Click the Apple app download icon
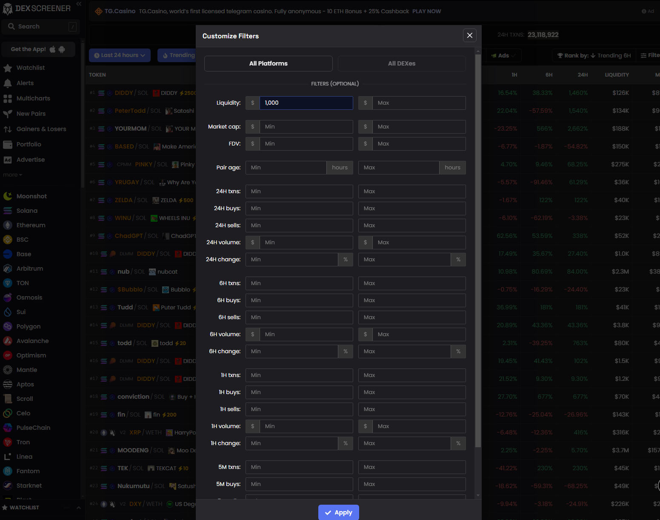 tap(53, 49)
